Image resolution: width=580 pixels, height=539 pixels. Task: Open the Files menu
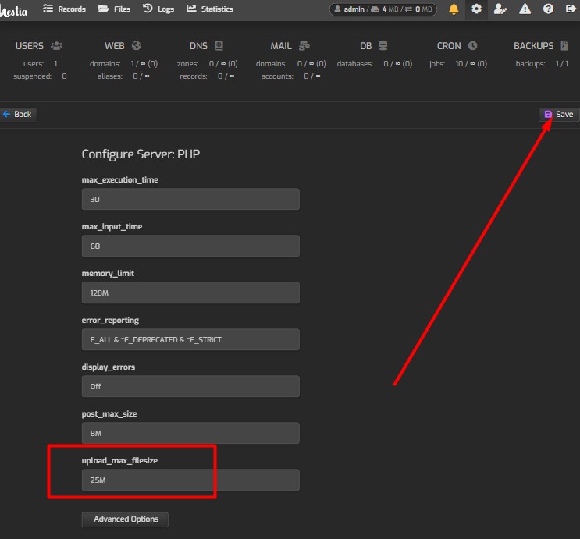[x=114, y=9]
